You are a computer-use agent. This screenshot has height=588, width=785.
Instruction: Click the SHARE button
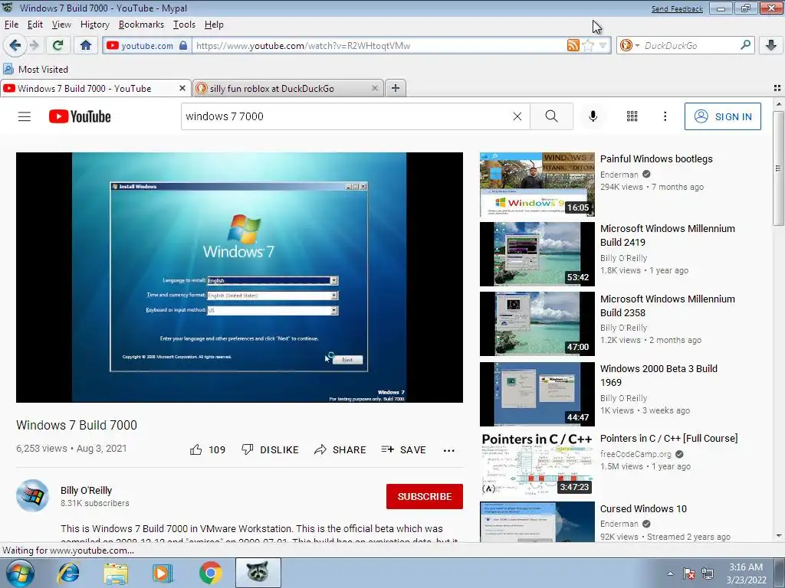(x=340, y=449)
